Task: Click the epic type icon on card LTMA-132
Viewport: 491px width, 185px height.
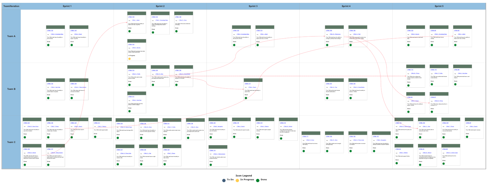Action: click(x=153, y=20)
